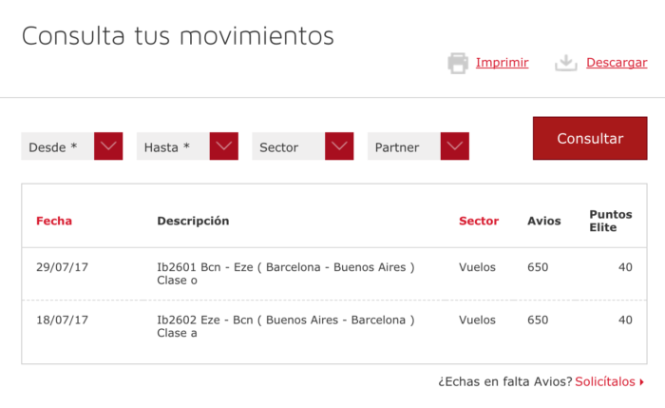The height and width of the screenshot is (408, 665).
Task: Open the Descargar link
Action: [x=617, y=63]
